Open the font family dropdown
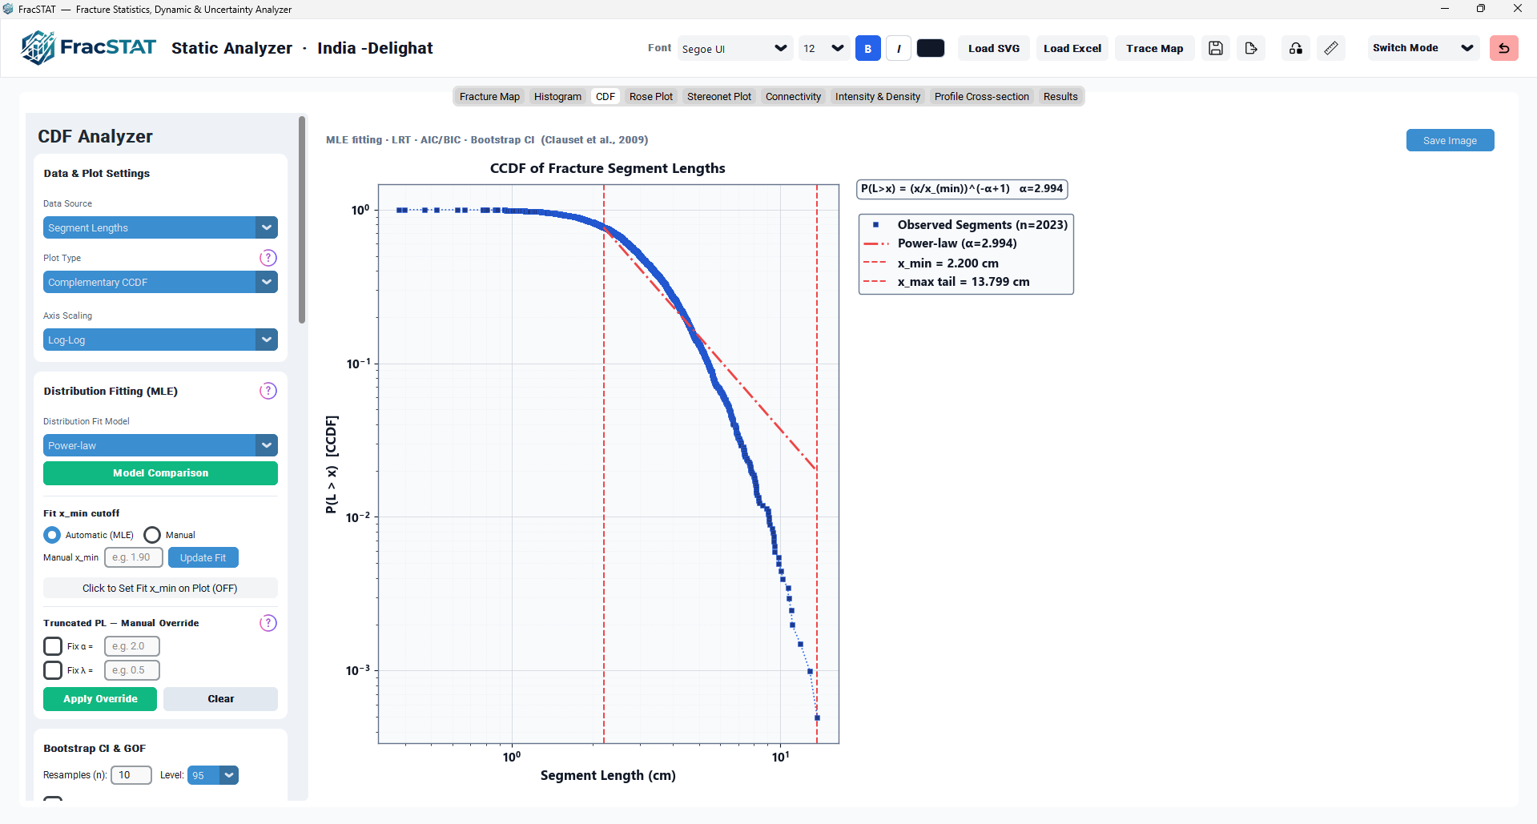 click(735, 48)
